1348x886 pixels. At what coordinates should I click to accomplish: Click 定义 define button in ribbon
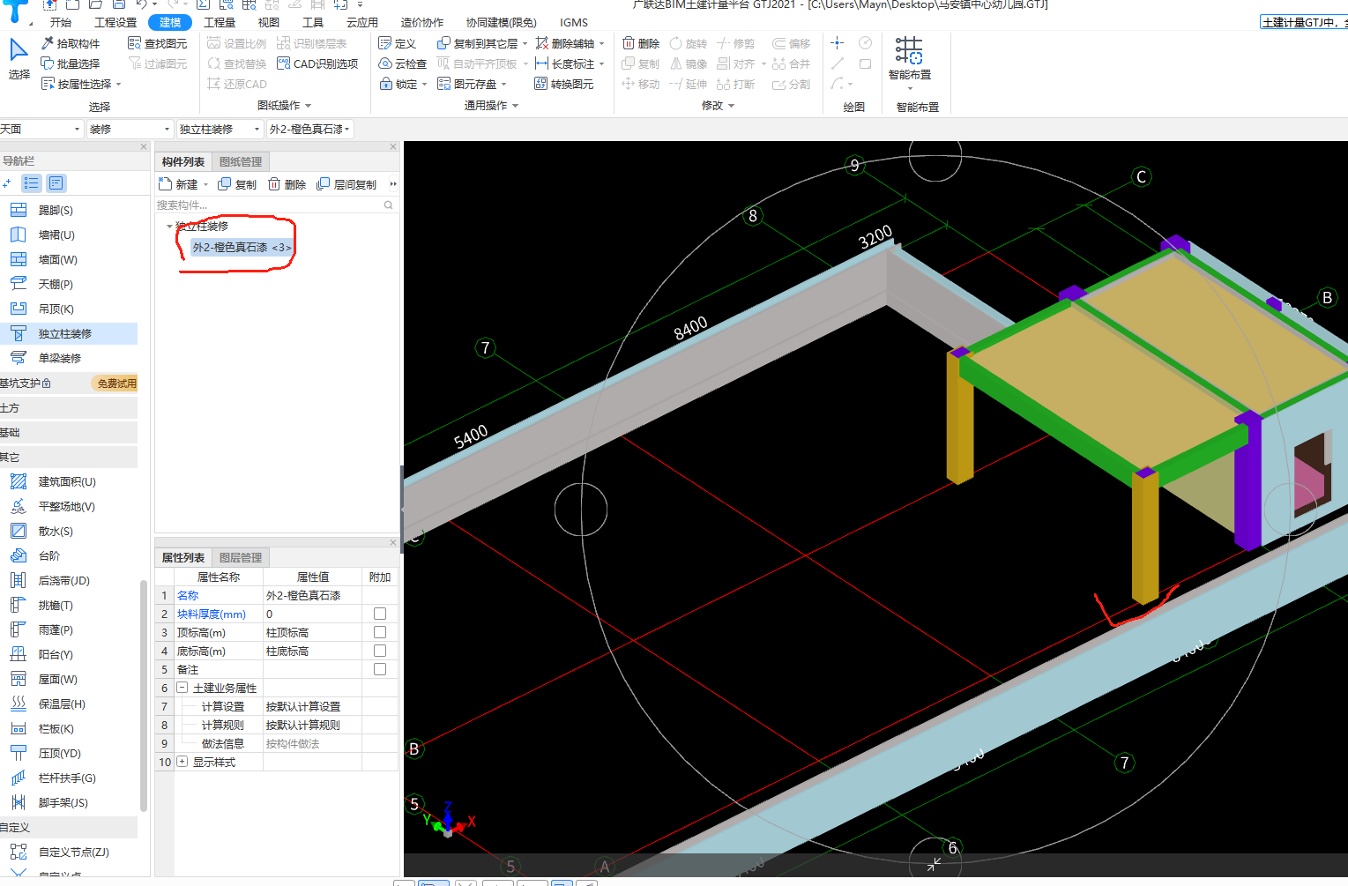(397, 43)
